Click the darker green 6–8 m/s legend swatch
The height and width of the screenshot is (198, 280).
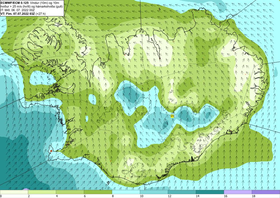98,192
